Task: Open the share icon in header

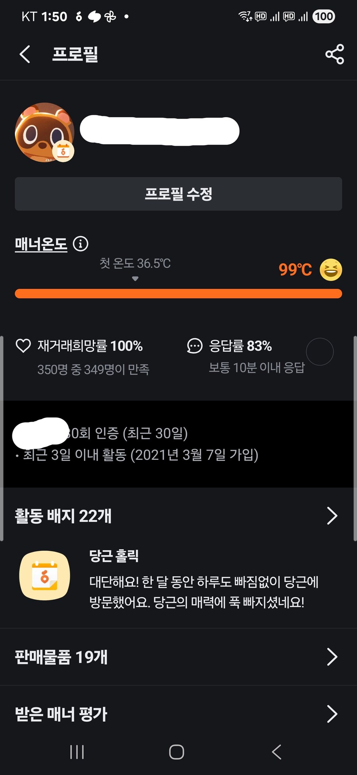Action: coord(334,54)
